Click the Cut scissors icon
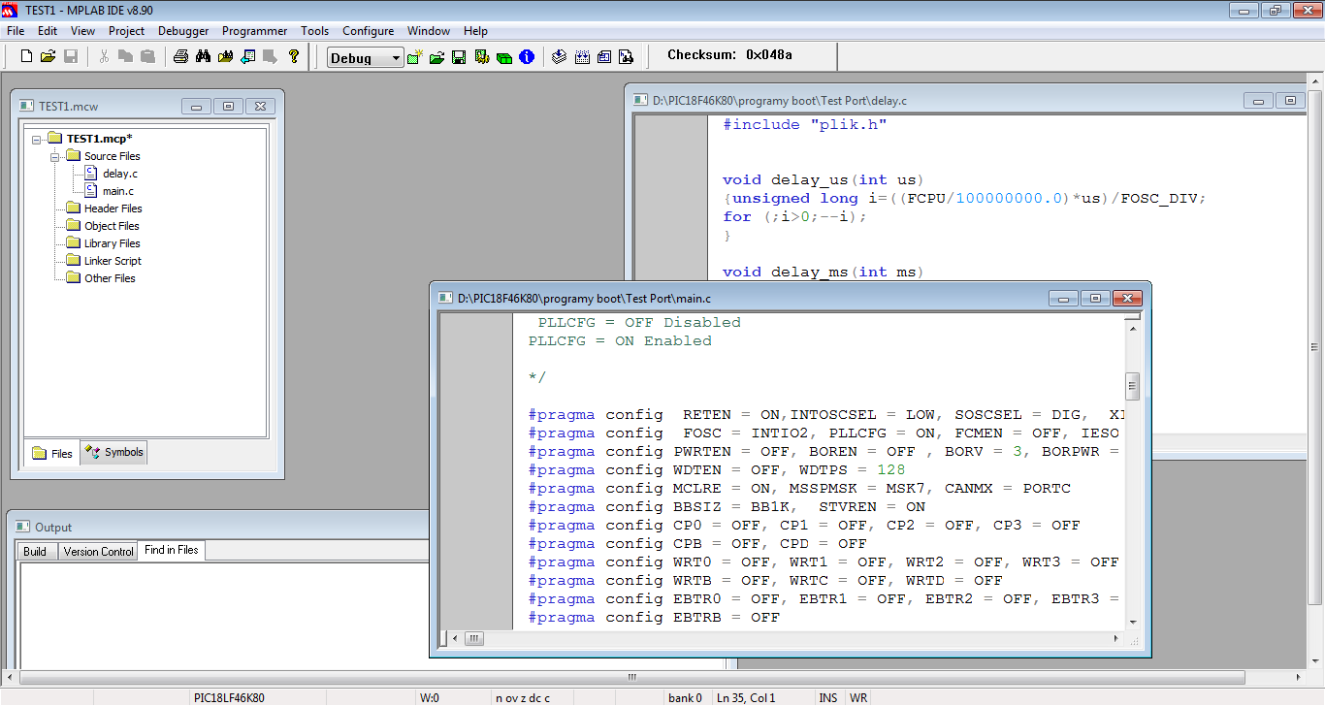 click(104, 57)
